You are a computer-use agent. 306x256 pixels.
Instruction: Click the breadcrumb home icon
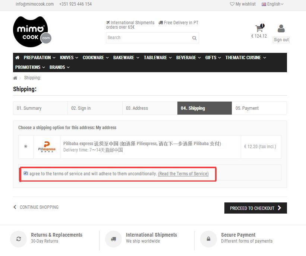pos(15,78)
